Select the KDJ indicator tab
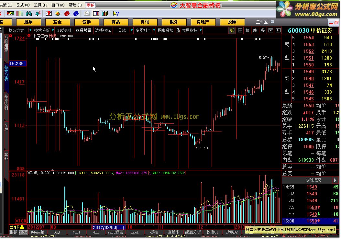 57,232
